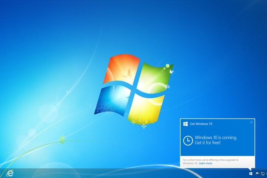Click the network tray icon
The image size is (267, 178).
263,174
